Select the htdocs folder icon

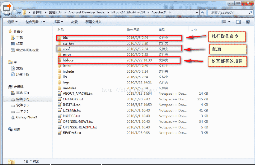tap(60, 60)
